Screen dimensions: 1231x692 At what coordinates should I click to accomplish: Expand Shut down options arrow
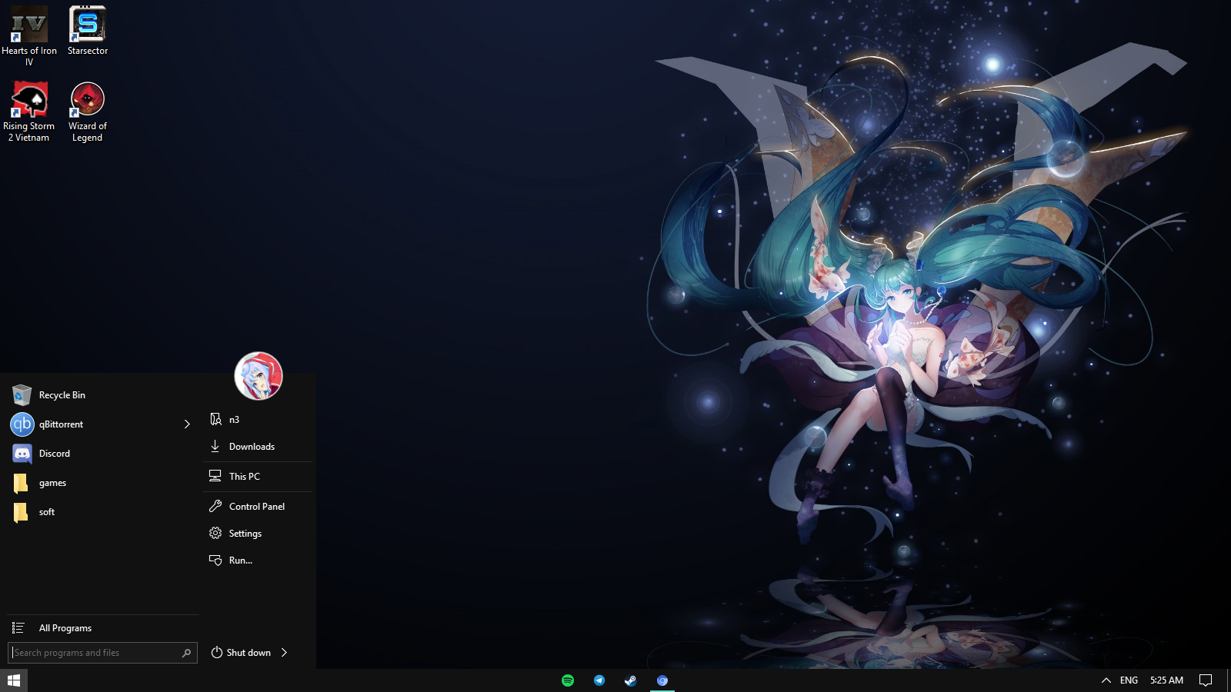click(x=285, y=653)
